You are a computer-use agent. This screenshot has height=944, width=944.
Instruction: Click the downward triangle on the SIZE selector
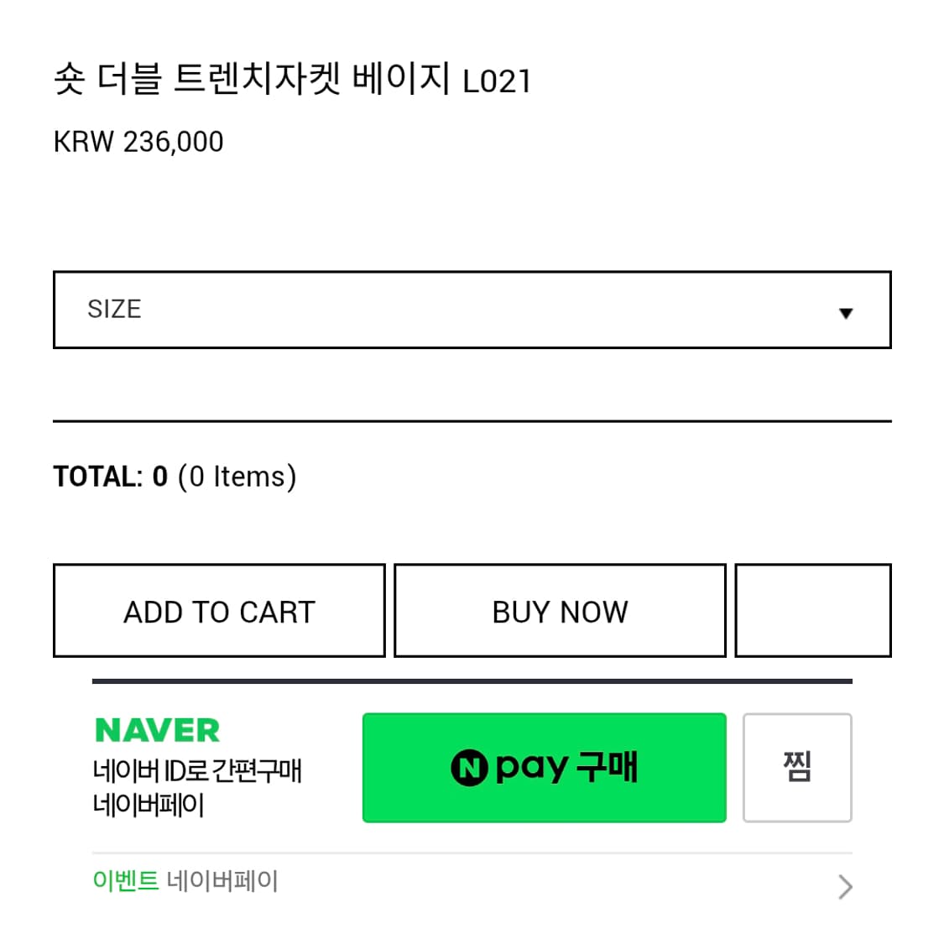(846, 312)
